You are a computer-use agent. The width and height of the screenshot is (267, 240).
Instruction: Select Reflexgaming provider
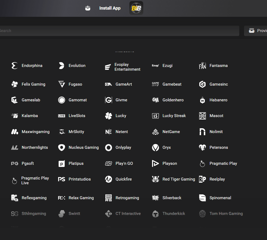pyautogui.click(x=29, y=198)
